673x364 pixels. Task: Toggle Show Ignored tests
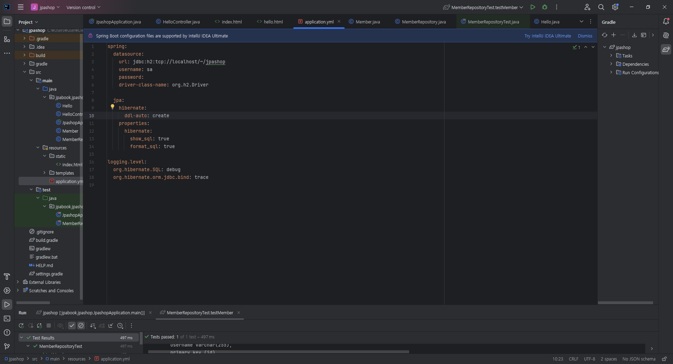point(81,325)
